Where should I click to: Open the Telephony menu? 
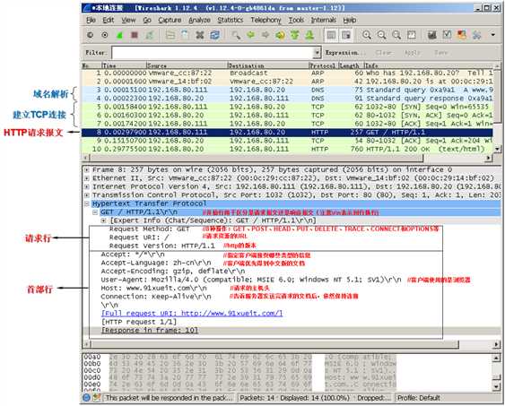point(266,21)
